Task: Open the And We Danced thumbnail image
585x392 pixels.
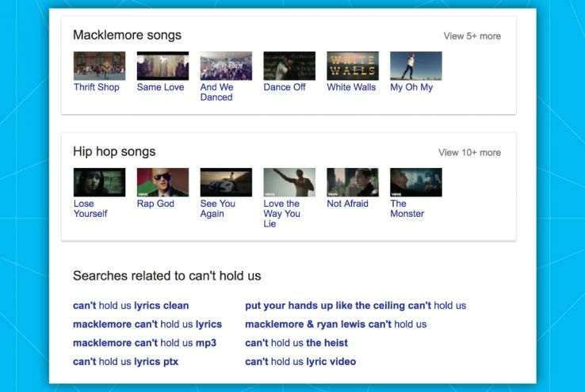Action: coord(226,66)
